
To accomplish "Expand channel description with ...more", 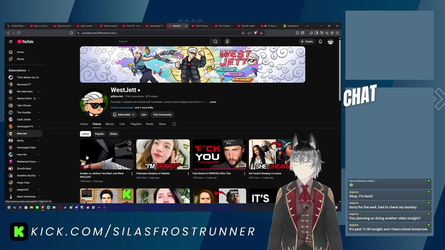I will (212, 102).
